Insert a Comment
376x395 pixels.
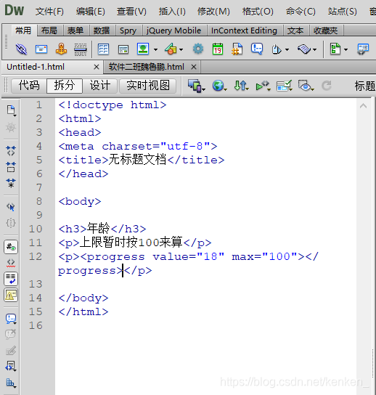(x=257, y=49)
